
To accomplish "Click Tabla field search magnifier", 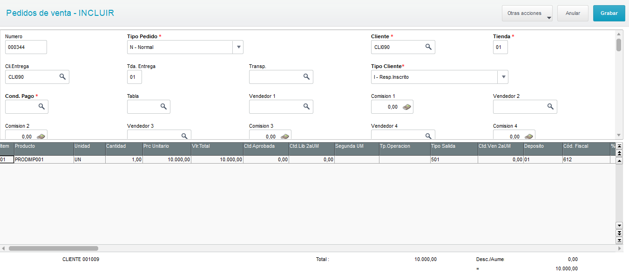I will coord(163,107).
